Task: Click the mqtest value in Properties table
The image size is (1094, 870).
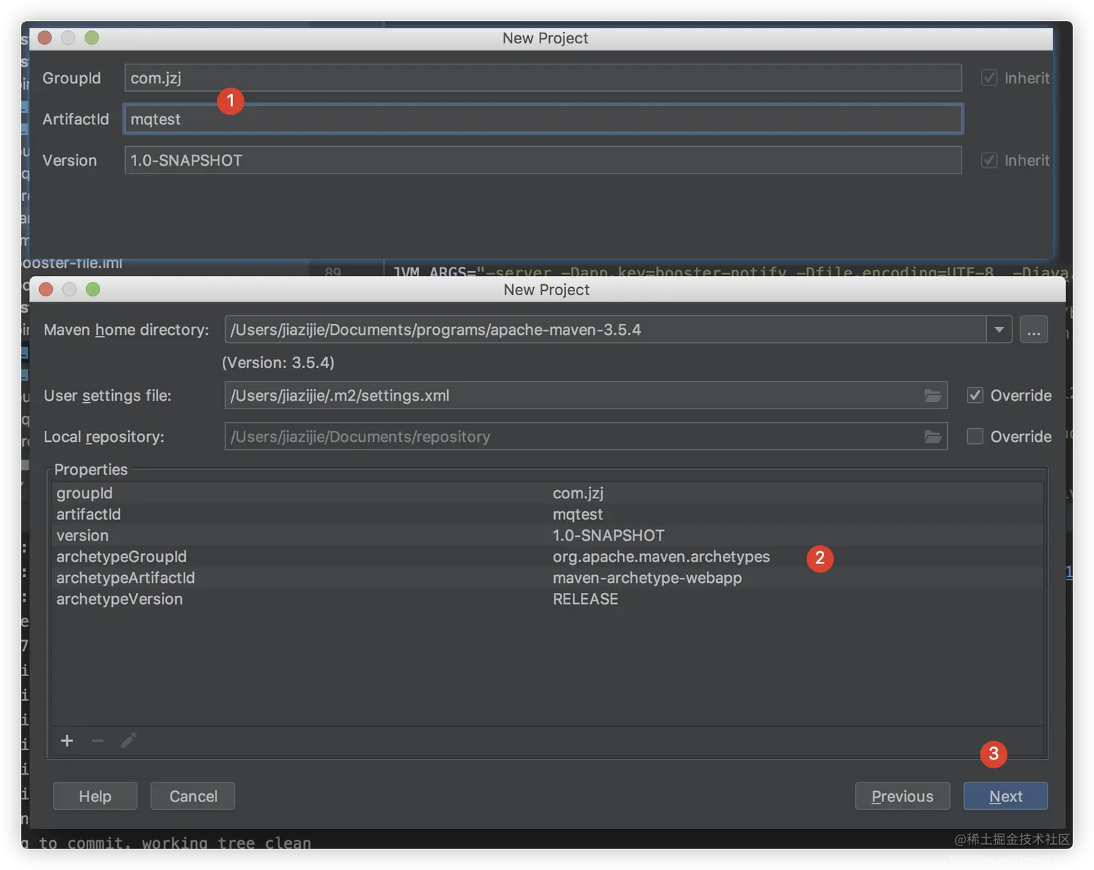Action: coord(577,514)
